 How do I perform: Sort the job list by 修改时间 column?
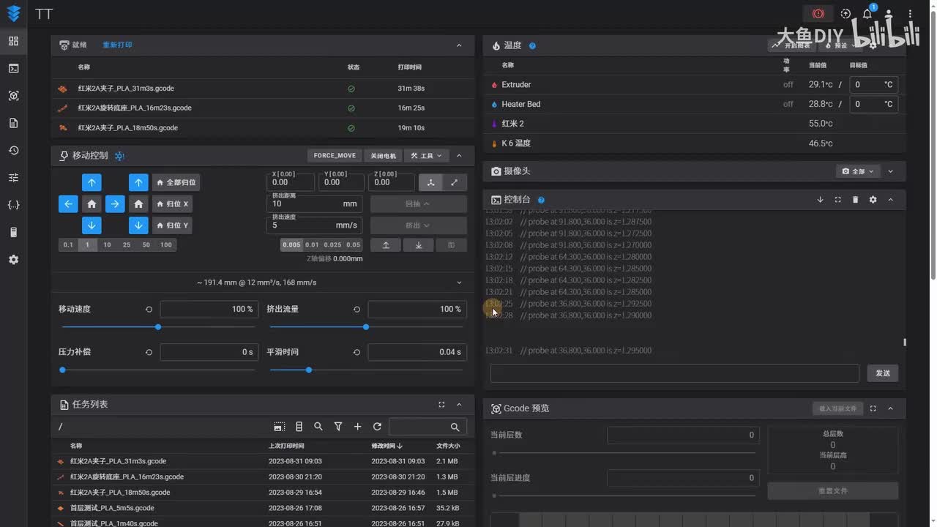[387, 446]
